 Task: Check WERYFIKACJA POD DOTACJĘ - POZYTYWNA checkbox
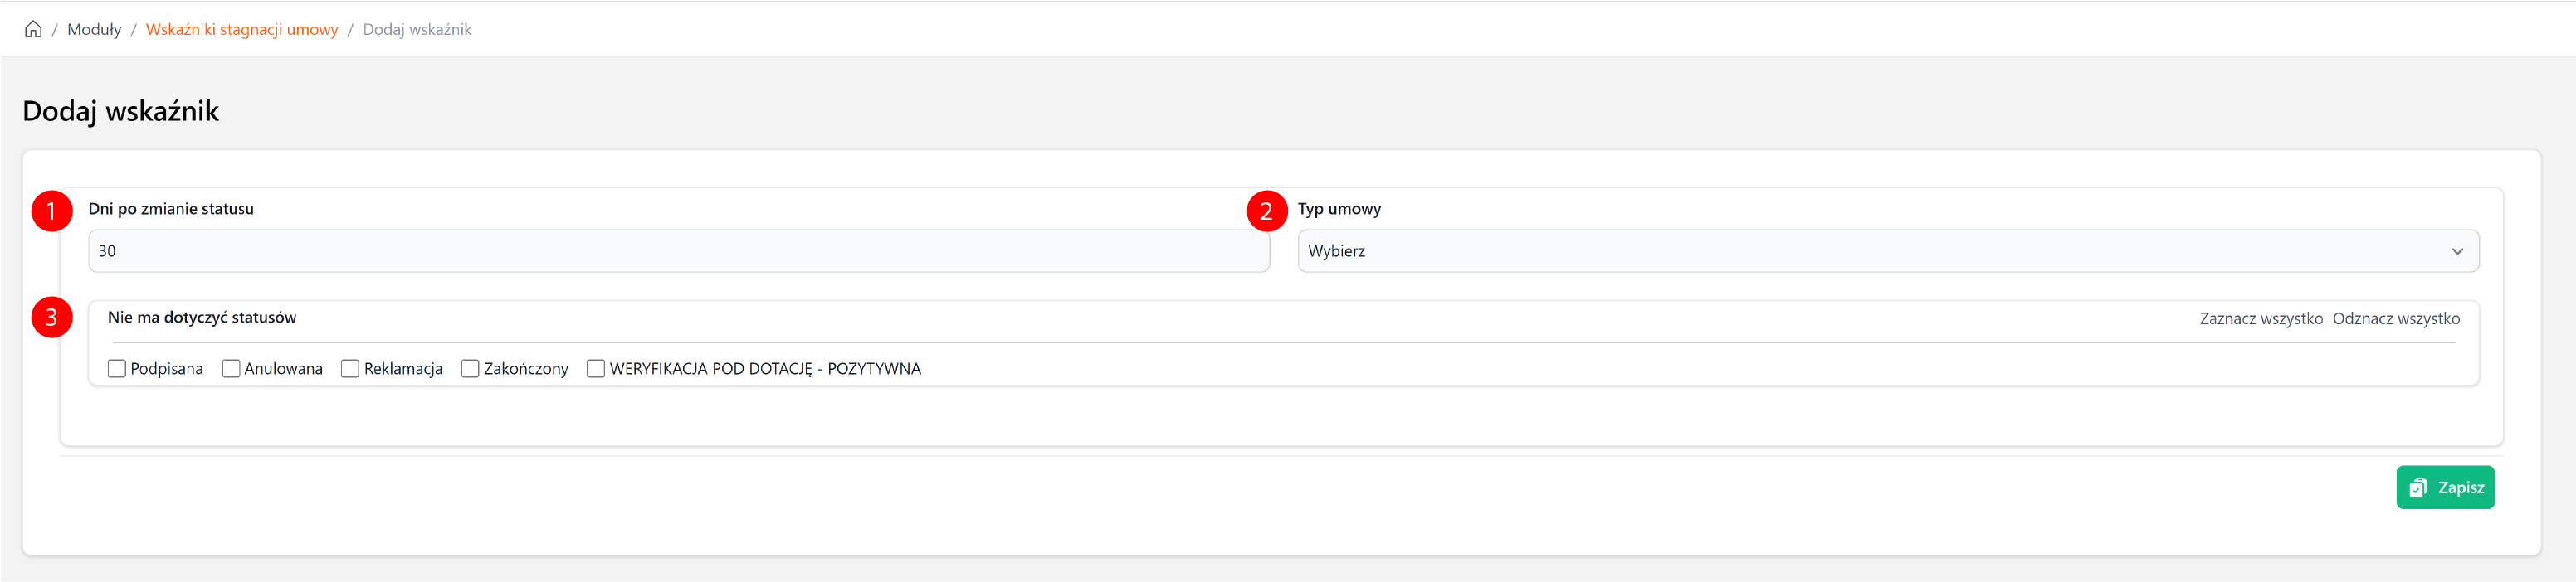click(x=596, y=370)
